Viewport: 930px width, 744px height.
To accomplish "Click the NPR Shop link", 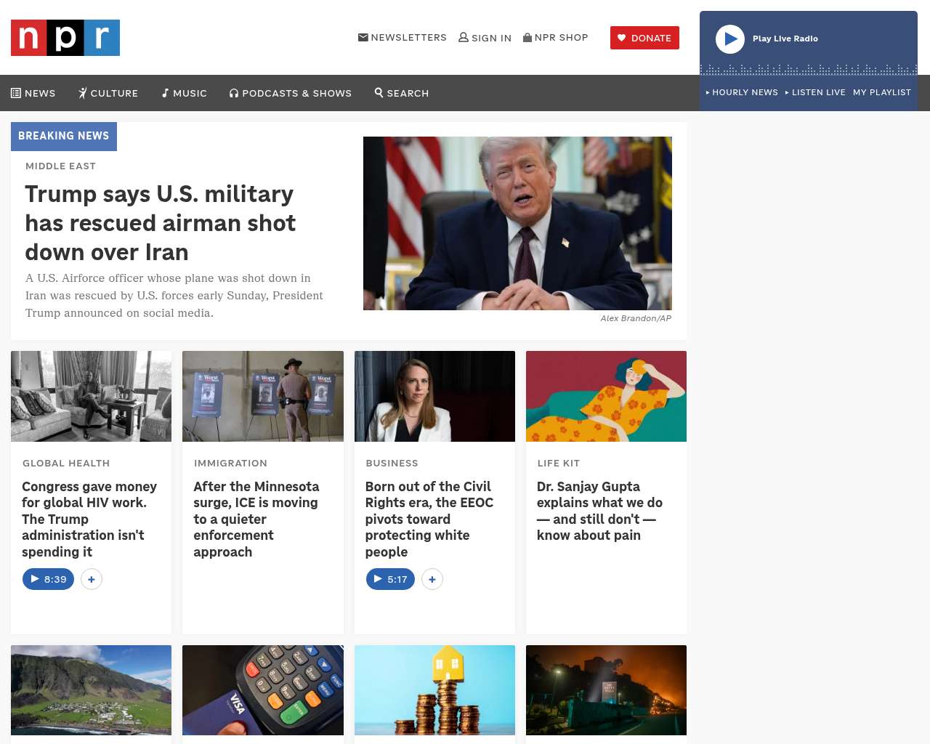I will 556,37.
